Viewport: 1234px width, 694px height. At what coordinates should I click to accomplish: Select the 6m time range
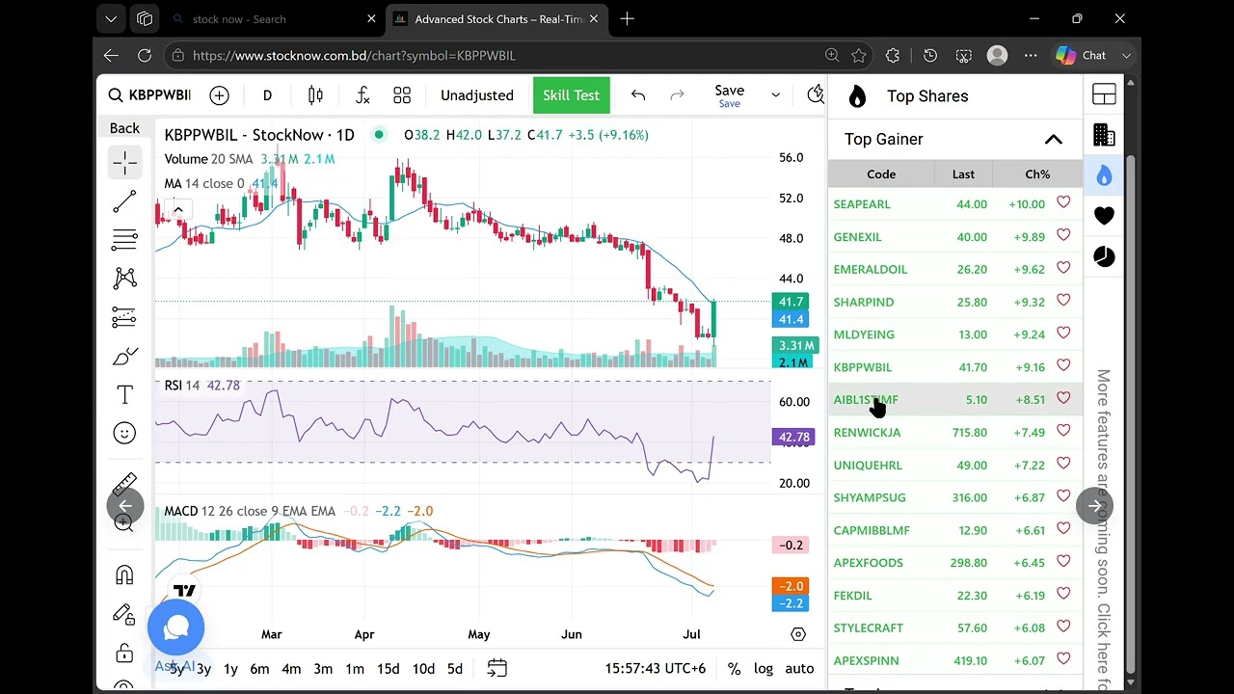coord(259,669)
